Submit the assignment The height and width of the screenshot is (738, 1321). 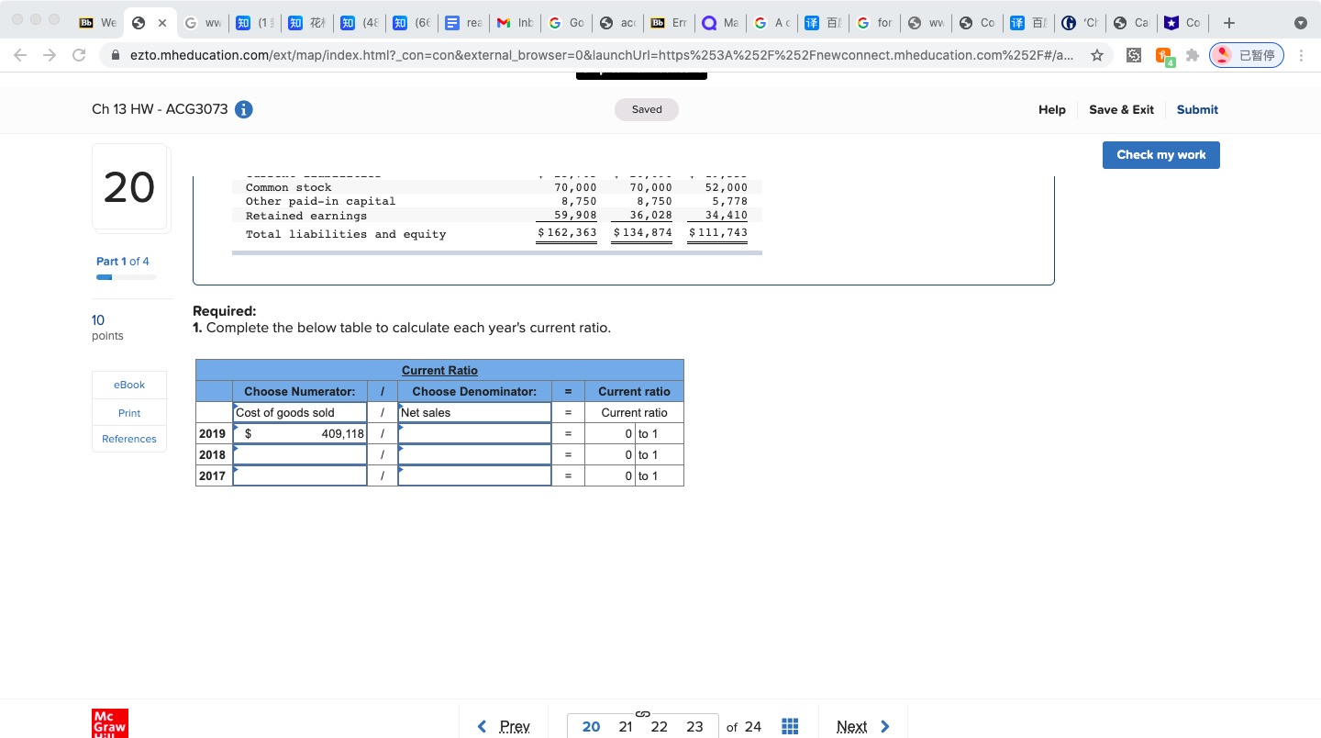click(1197, 109)
